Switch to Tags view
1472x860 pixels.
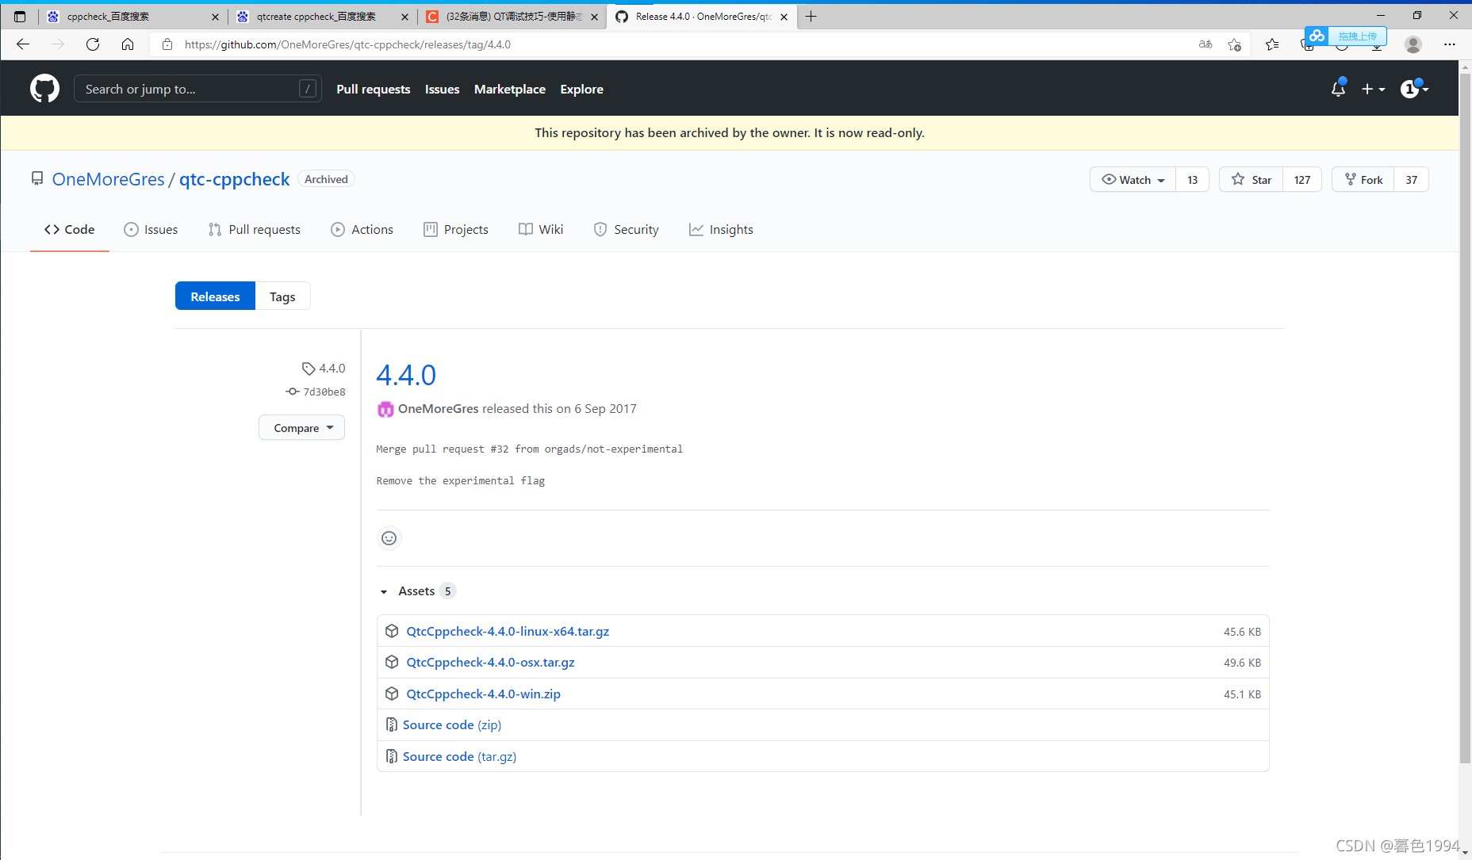coord(282,296)
